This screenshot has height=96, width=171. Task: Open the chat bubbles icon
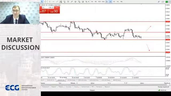pyautogui.click(x=163, y=2)
